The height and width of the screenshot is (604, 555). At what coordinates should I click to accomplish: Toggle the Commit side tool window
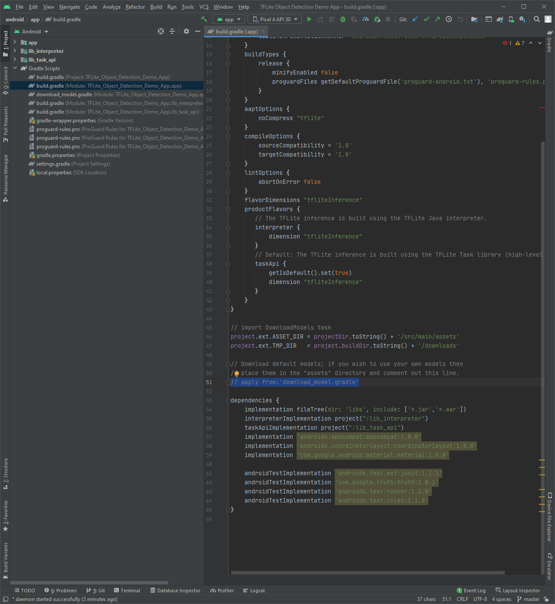(6, 81)
